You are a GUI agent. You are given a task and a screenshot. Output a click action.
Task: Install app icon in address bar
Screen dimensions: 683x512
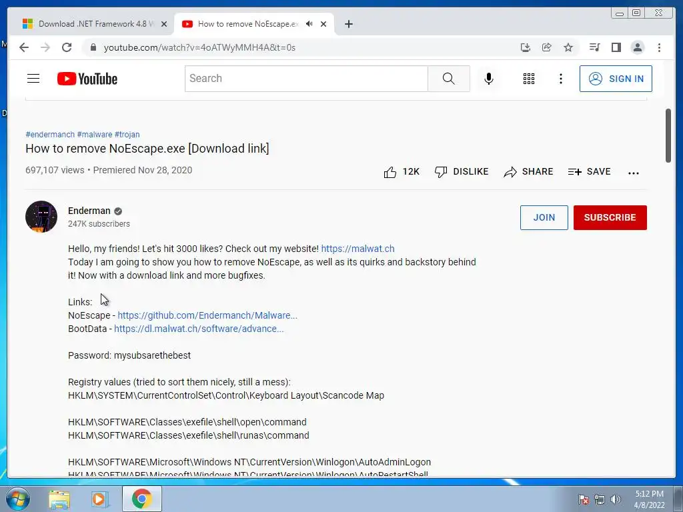click(526, 47)
